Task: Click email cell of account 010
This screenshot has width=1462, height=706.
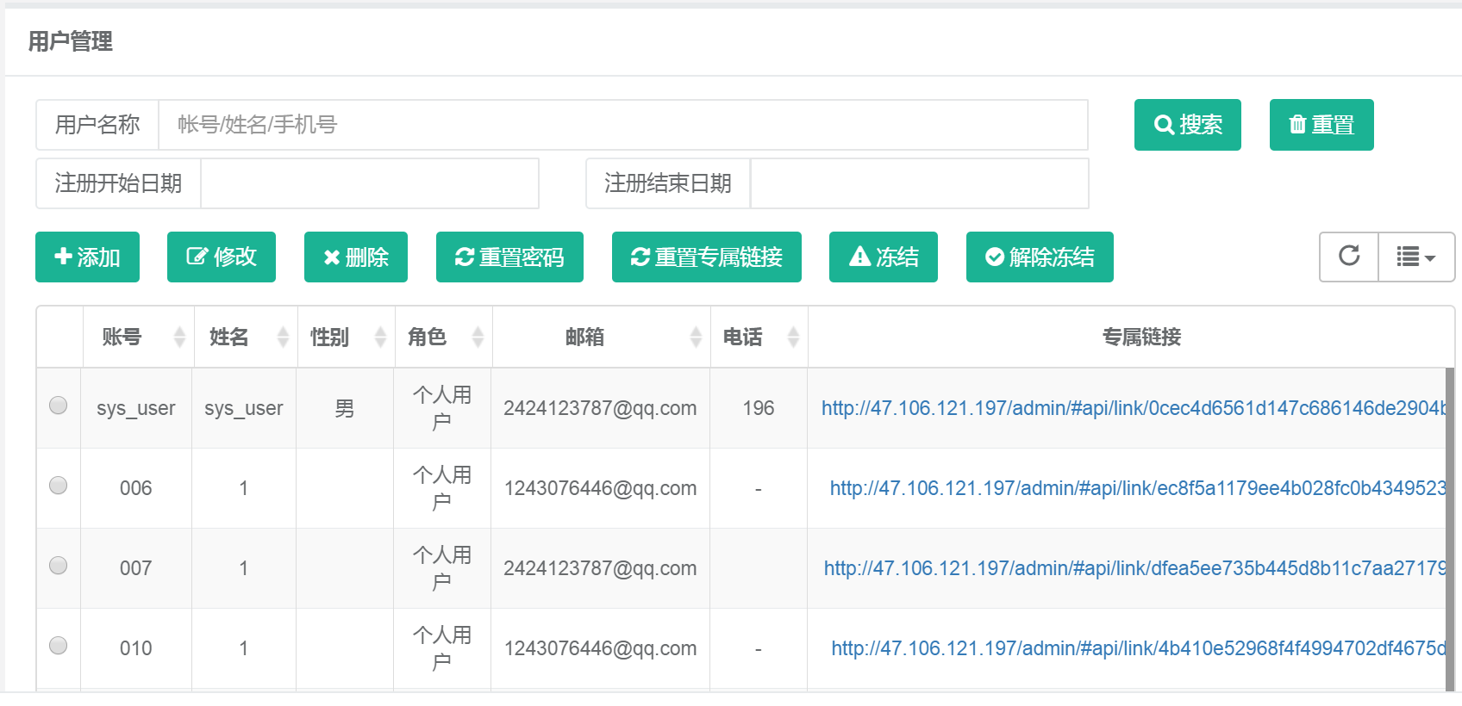Action: (x=601, y=648)
